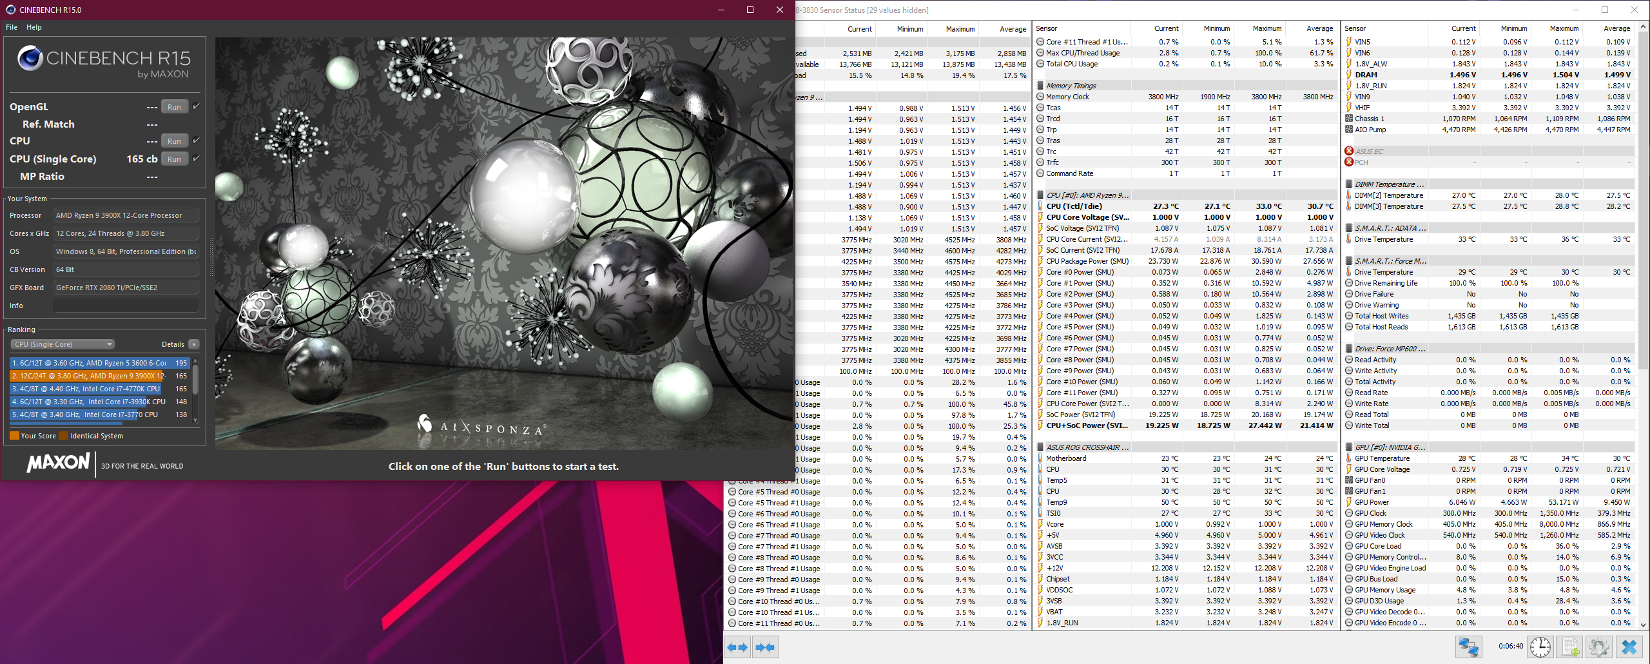Viewport: 1650px width, 664px height.
Task: Click the fan icon beside GPU Fan0
Action: [1349, 480]
